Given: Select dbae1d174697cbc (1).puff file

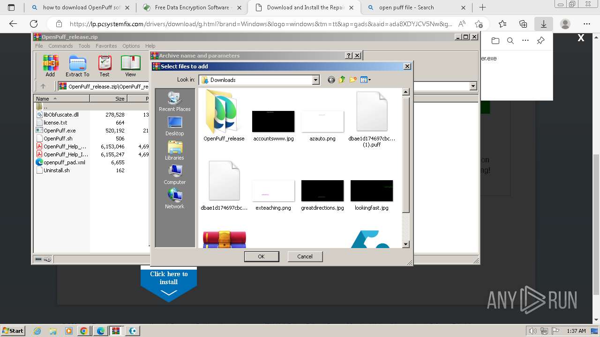Looking at the screenshot, I should tap(372, 119).
